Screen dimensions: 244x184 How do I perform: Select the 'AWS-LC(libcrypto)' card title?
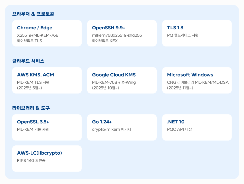(x=40, y=153)
